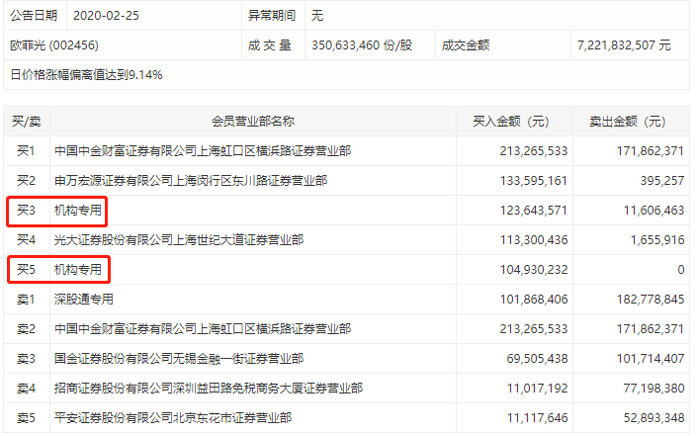Select buy amount 104,930,232
Screen dimensions: 697x436
[534, 270]
